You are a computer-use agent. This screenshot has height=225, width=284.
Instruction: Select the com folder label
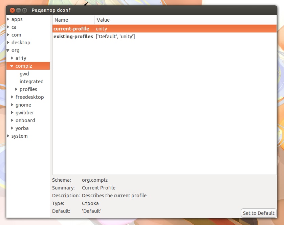coord(16,35)
